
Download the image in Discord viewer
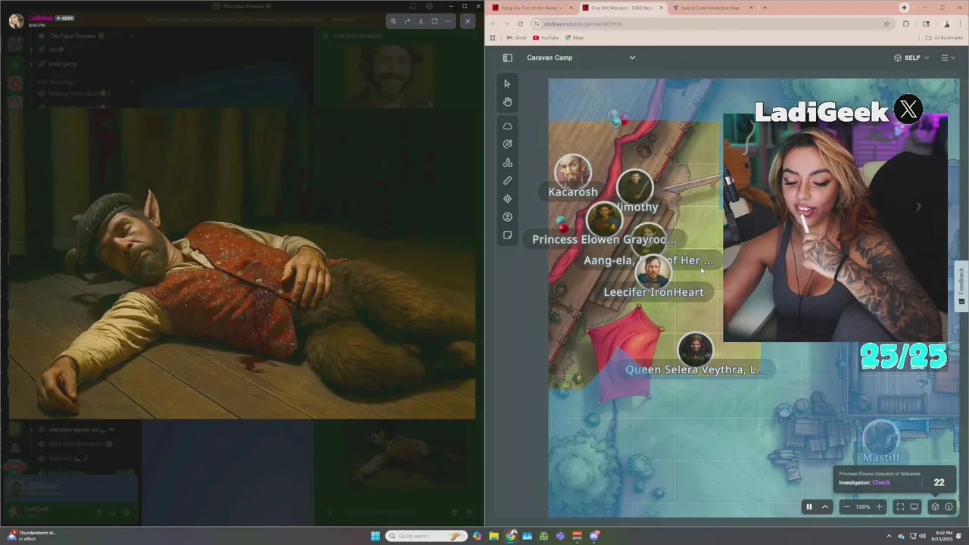coord(420,21)
